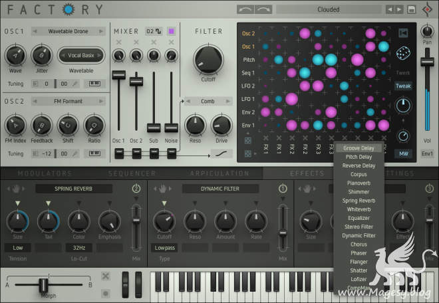
Task: Click the red diamond logo icon
Action: click(427, 9)
